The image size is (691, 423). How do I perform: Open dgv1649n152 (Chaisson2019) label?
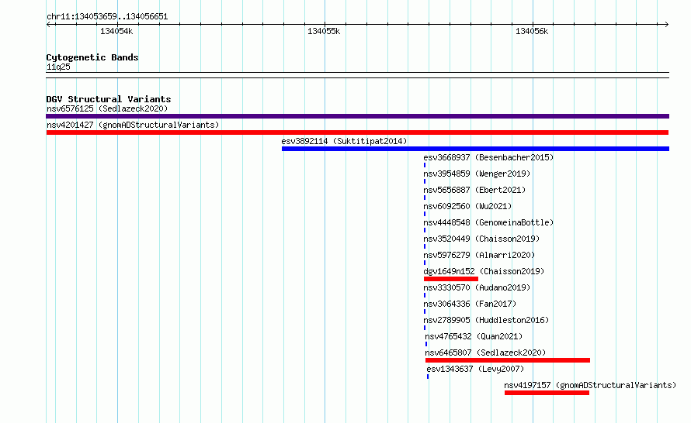[x=484, y=271]
